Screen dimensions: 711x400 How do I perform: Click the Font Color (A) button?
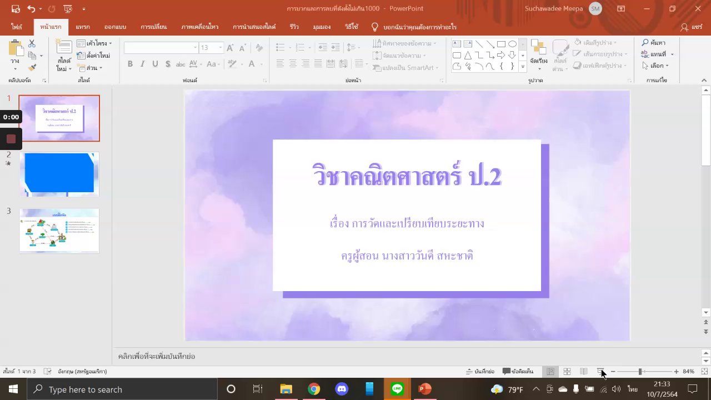[x=252, y=64]
